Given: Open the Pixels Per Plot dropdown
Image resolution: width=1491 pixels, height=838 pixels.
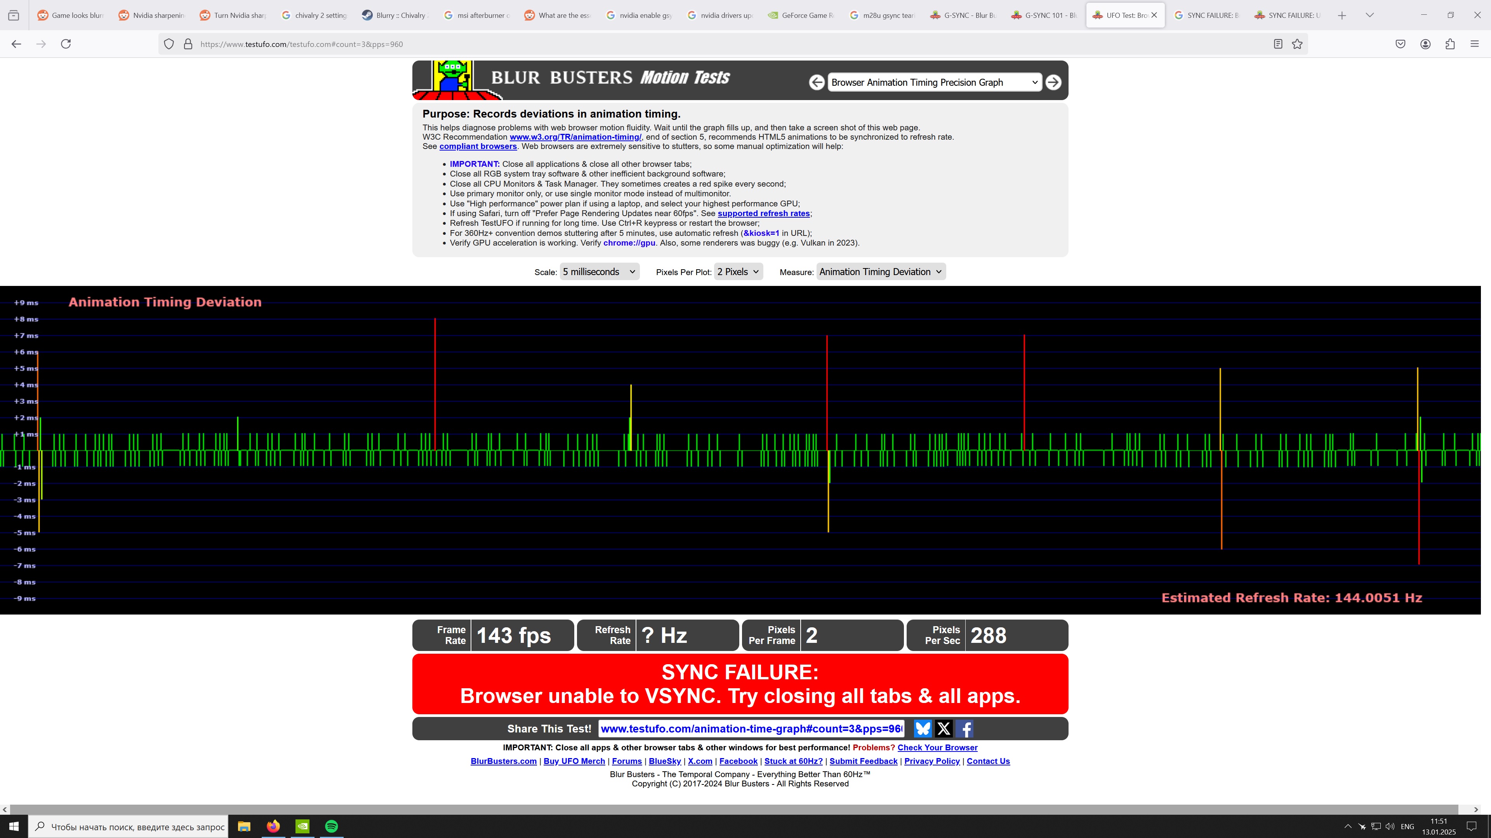Looking at the screenshot, I should click(x=738, y=272).
